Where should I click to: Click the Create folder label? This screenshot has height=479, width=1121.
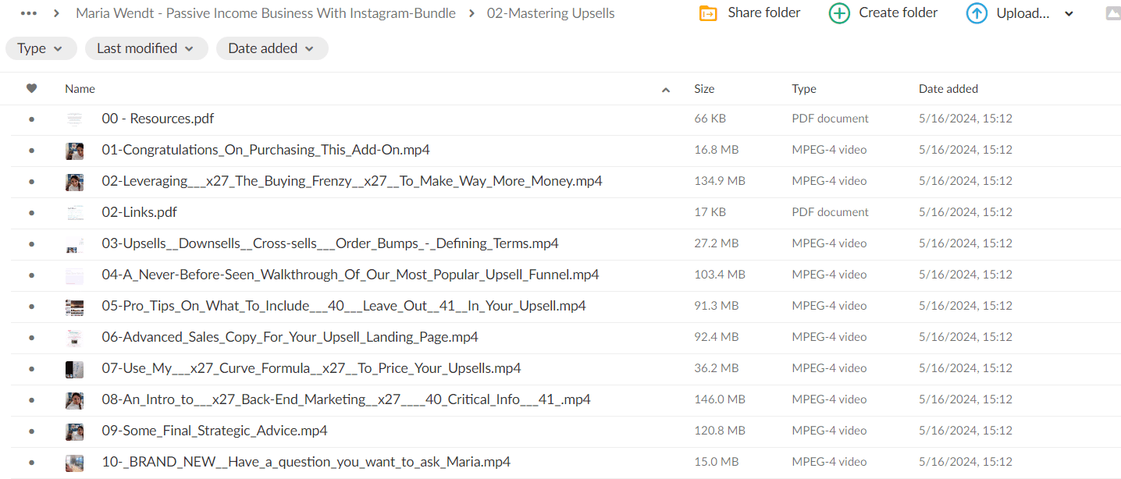click(899, 12)
